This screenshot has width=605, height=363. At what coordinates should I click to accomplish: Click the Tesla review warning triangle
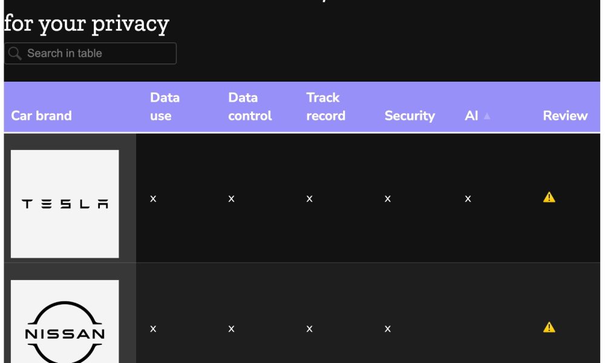click(x=549, y=197)
